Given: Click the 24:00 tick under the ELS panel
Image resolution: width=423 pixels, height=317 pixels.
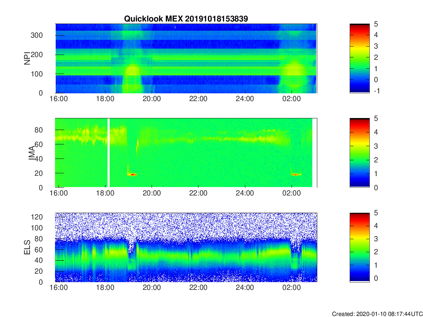Looking at the screenshot, I should tap(245, 287).
